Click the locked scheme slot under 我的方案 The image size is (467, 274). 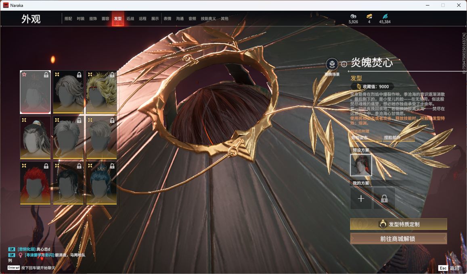coord(384,198)
